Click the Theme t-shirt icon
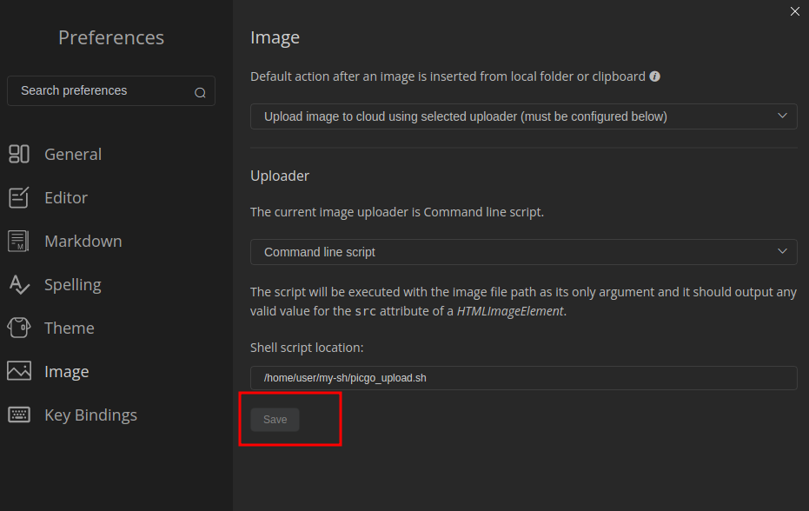Image resolution: width=809 pixels, height=511 pixels. (19, 328)
